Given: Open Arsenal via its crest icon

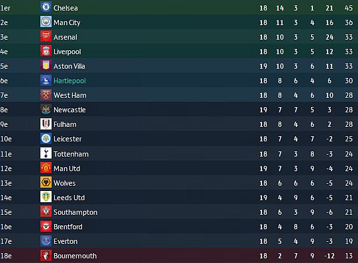Looking at the screenshot, I should pos(46,36).
